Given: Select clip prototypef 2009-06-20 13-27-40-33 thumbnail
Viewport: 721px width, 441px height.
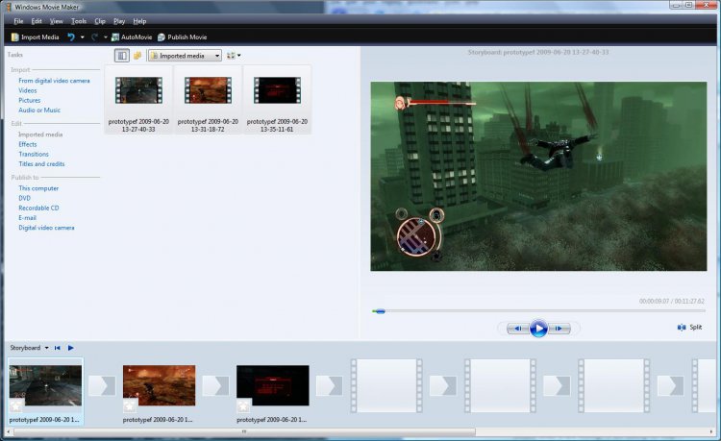Looking at the screenshot, I should [x=138, y=90].
